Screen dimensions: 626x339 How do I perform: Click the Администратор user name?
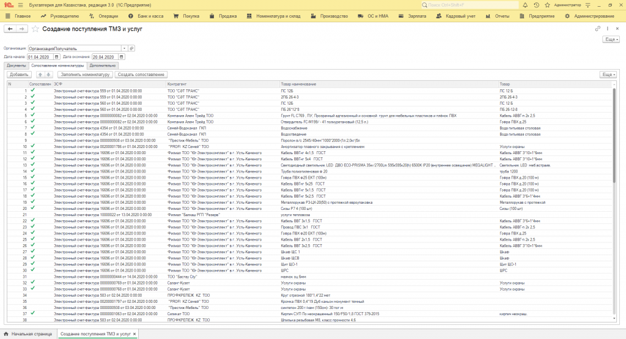pyautogui.click(x=568, y=5)
